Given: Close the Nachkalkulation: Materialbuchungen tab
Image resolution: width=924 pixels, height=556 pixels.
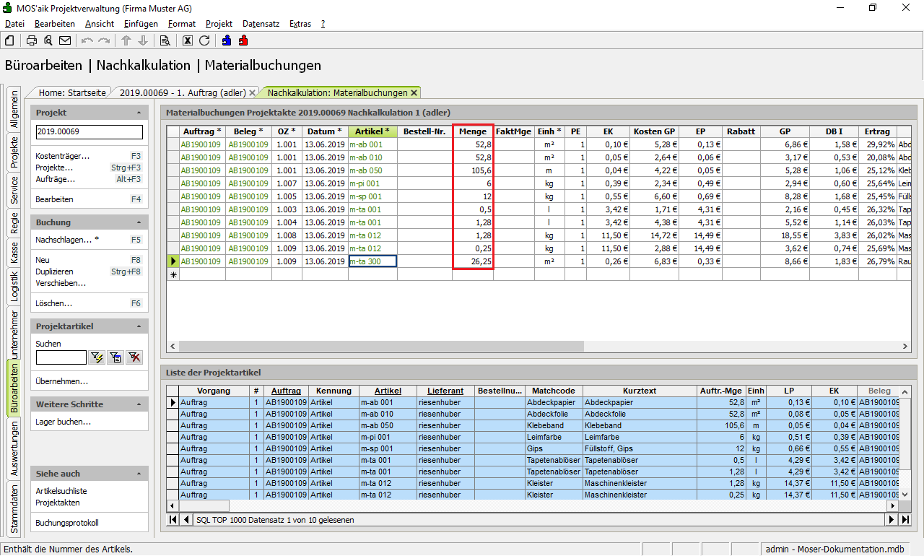Looking at the screenshot, I should pos(414,92).
